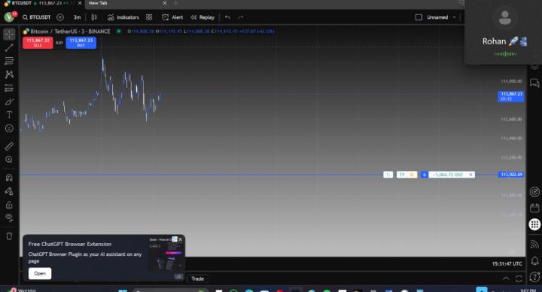The image size is (542, 292).
Task: Click the 113,022.69 position price label
Action: pyautogui.click(x=511, y=175)
